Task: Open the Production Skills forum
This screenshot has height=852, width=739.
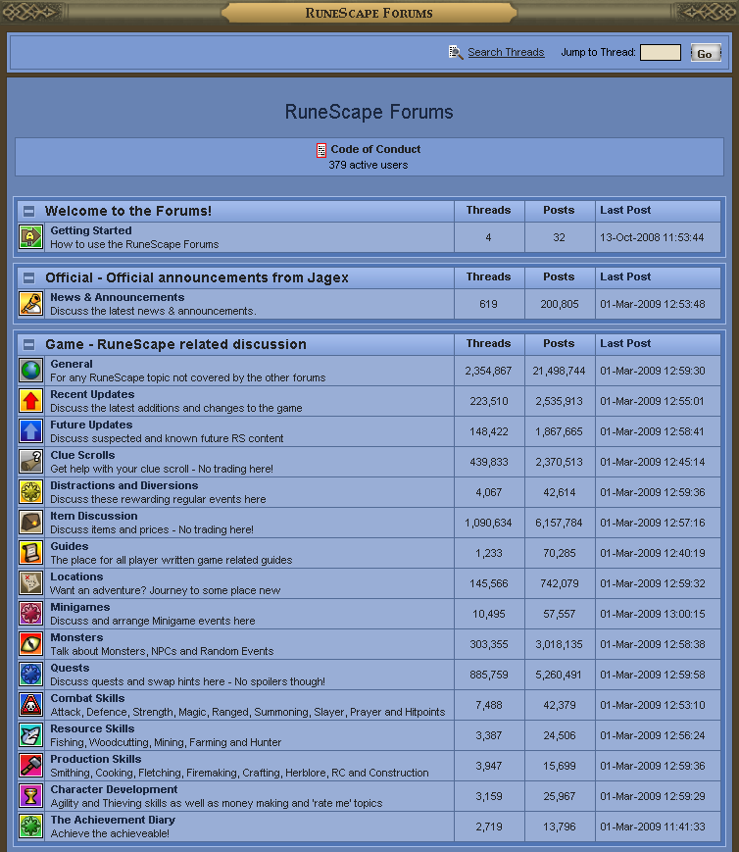Action: [x=96, y=760]
